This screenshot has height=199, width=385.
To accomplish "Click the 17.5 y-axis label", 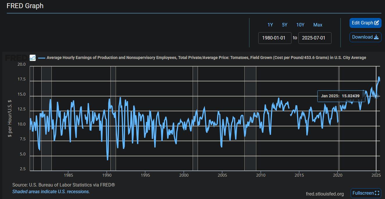I will point(22,79).
